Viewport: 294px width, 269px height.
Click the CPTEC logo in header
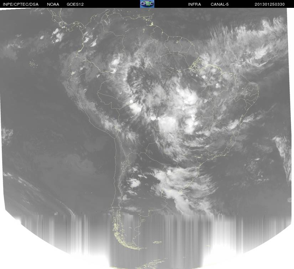tap(147, 4)
